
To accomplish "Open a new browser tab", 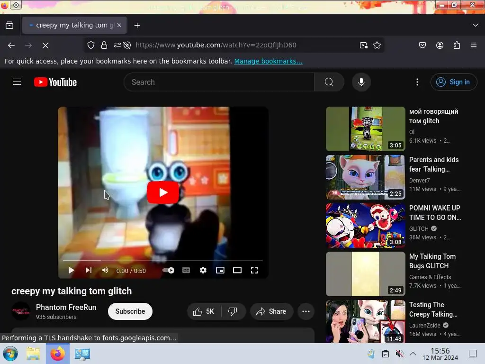I will [x=137, y=26].
